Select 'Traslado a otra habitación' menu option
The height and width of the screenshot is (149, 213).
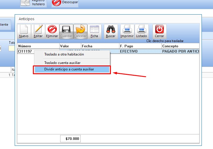pos(64,54)
